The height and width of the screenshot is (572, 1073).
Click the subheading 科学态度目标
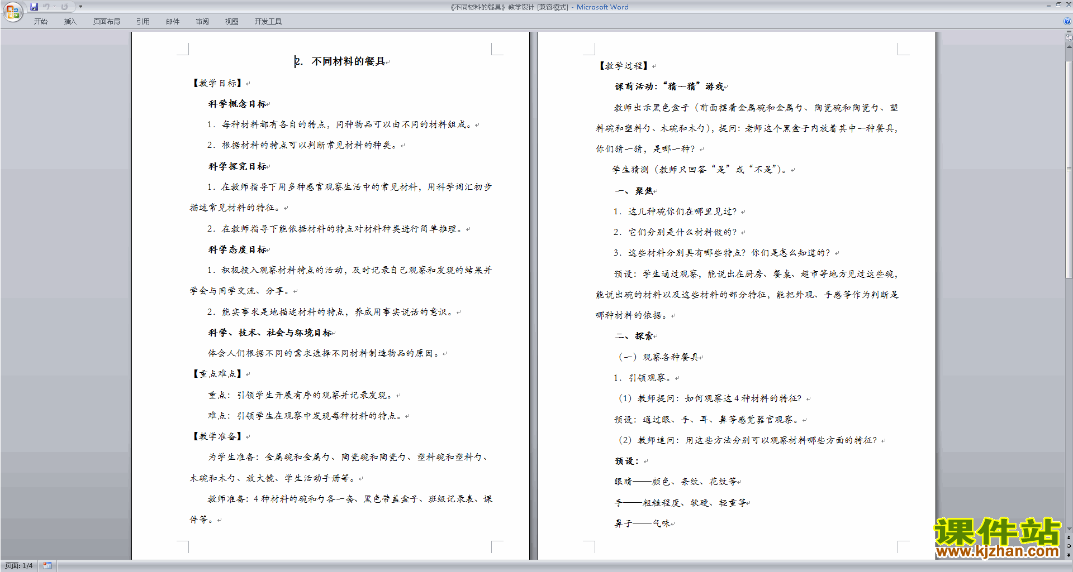237,249
